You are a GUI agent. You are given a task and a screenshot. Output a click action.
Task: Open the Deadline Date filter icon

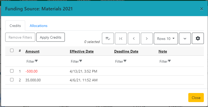[x=125, y=61]
